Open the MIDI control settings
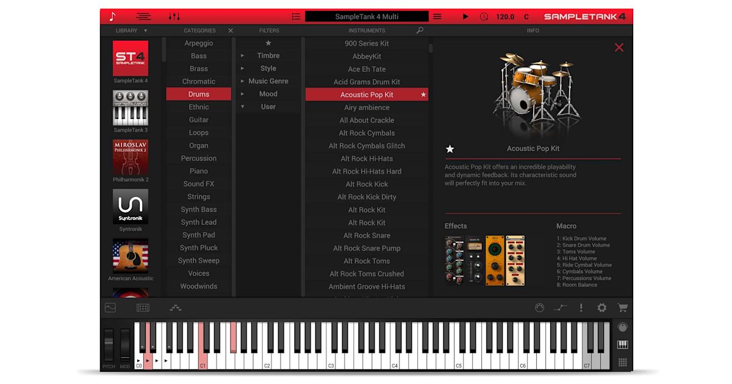This screenshot has height=384, width=732. point(540,307)
